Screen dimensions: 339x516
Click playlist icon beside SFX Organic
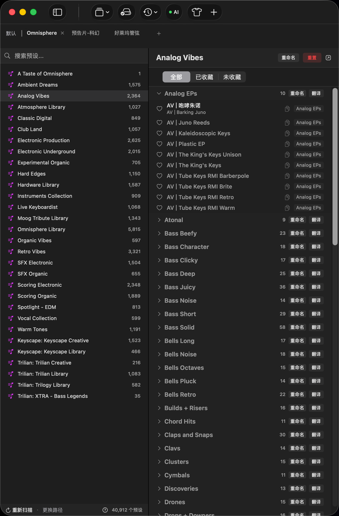(x=11, y=274)
